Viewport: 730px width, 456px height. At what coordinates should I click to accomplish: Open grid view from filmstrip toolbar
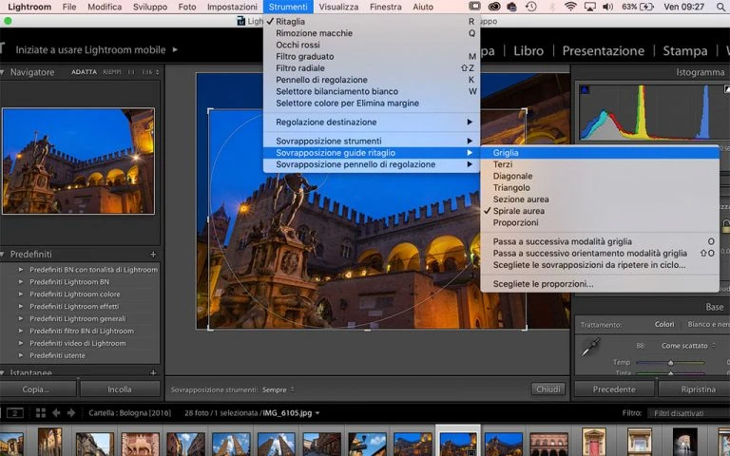(x=41, y=412)
